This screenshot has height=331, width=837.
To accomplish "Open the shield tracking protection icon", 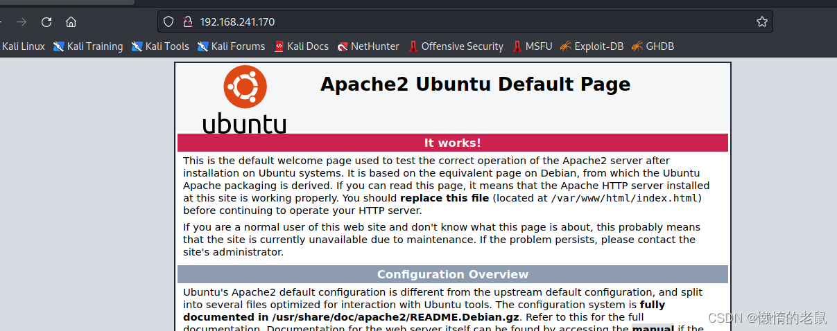I will click(x=169, y=21).
